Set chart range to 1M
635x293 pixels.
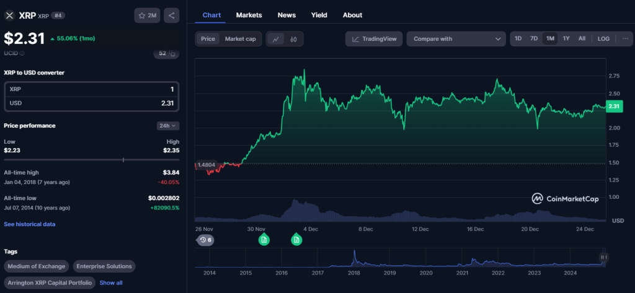(550, 38)
